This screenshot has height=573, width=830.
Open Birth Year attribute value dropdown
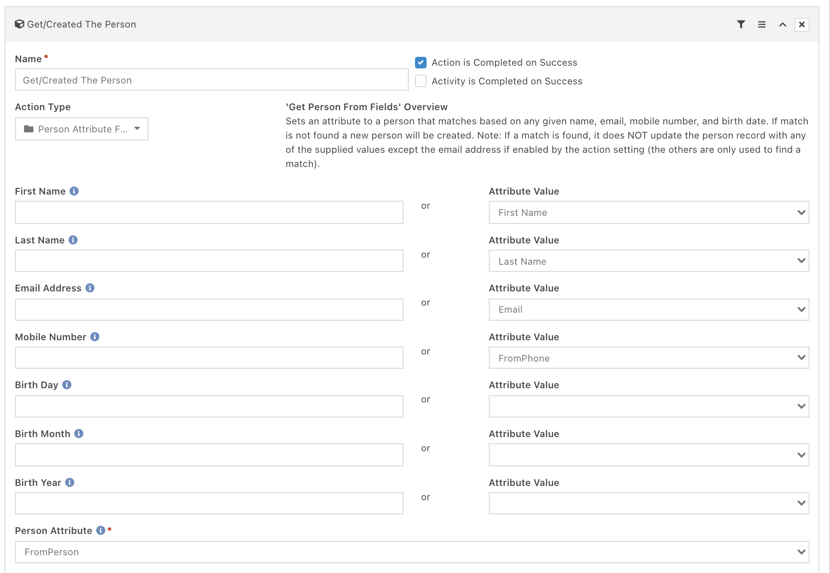point(649,503)
